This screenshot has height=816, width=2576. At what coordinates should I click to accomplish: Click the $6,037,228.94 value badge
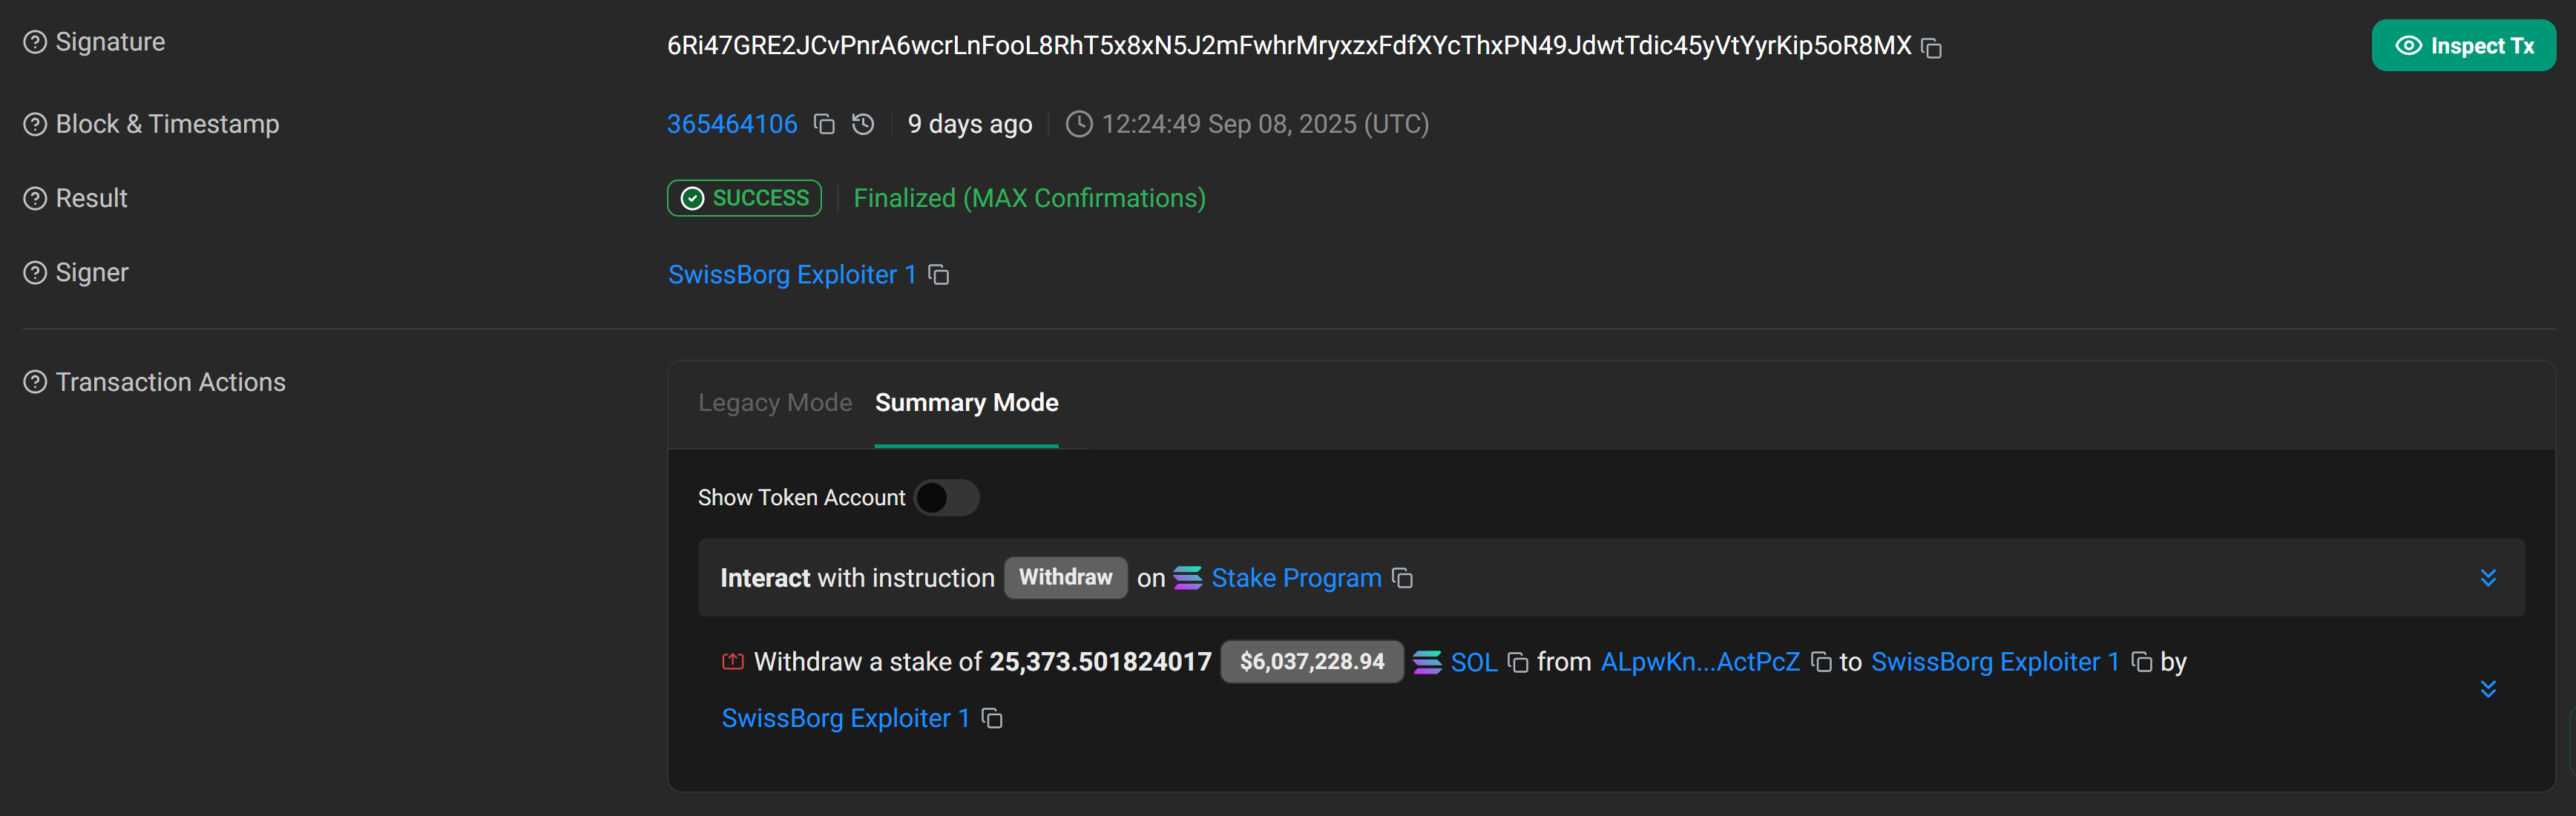(1311, 662)
